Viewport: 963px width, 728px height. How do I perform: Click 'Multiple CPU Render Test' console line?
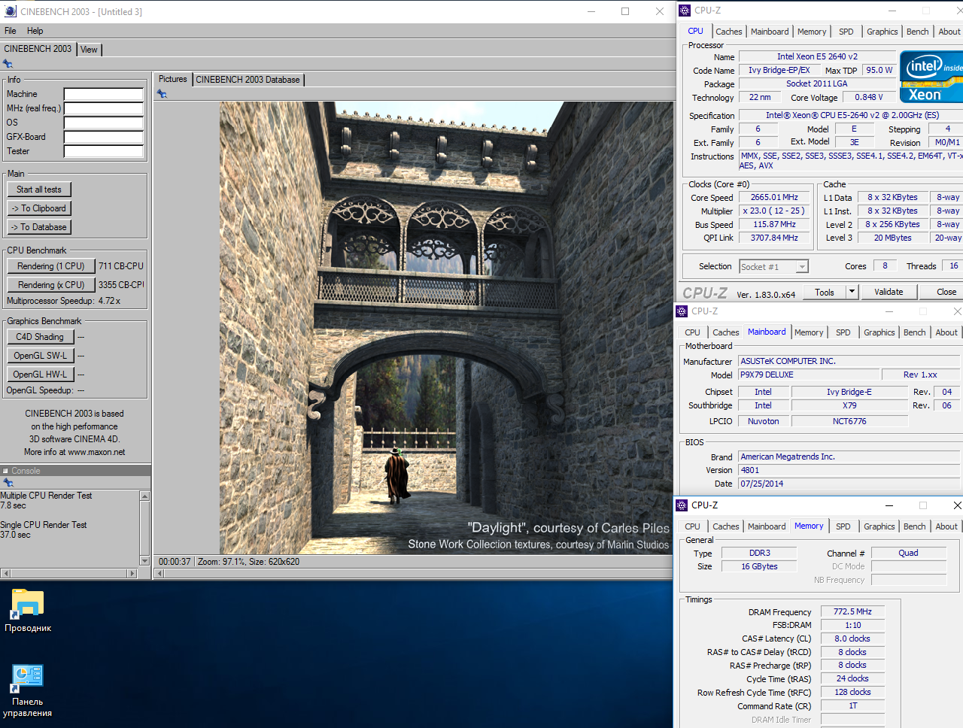tap(46, 496)
